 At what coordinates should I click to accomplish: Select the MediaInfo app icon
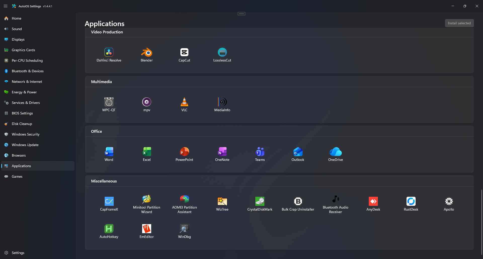[222, 102]
